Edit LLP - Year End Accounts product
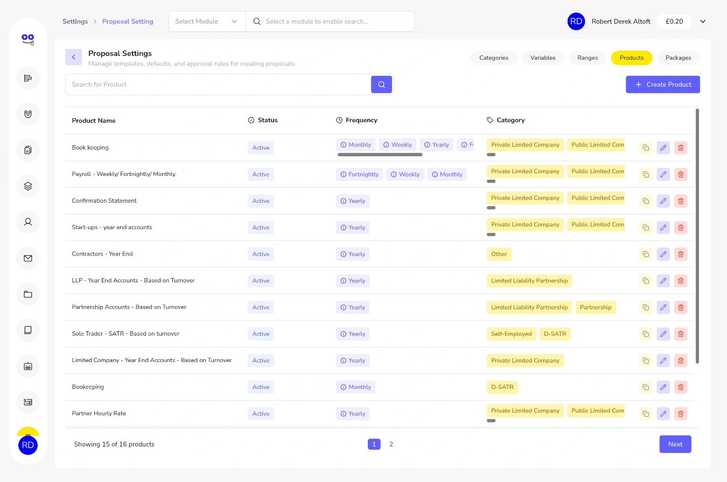Screen dimensions: 727x482 coord(663,281)
